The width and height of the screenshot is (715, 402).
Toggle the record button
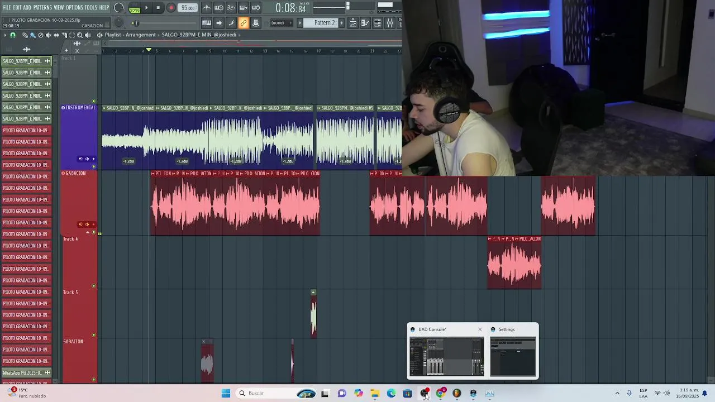click(171, 8)
